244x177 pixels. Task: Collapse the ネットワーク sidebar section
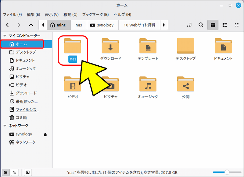[5, 126]
